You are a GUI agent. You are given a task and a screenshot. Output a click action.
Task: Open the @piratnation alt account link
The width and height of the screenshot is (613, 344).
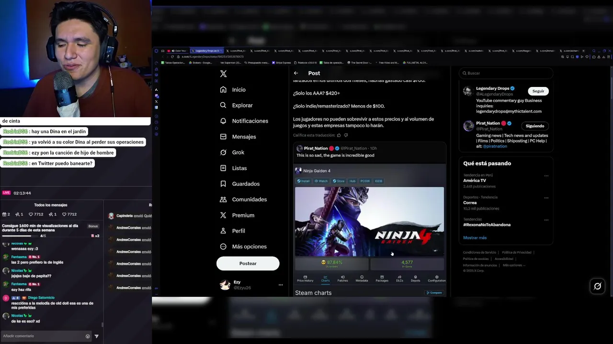coord(495,146)
